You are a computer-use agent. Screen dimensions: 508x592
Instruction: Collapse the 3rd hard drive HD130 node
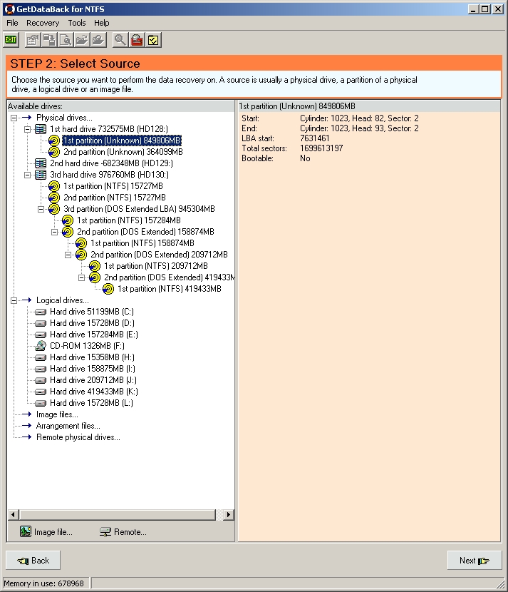[28, 175]
